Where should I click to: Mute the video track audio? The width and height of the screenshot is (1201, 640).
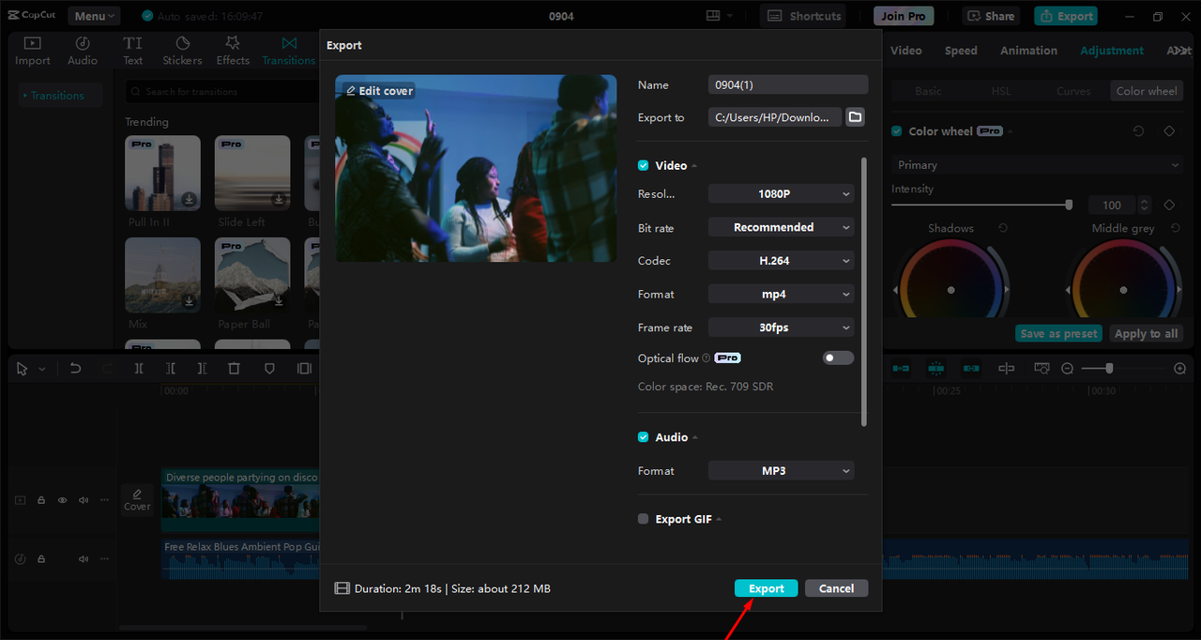point(84,500)
